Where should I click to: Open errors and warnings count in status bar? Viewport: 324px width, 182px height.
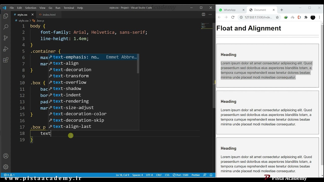click(9, 175)
